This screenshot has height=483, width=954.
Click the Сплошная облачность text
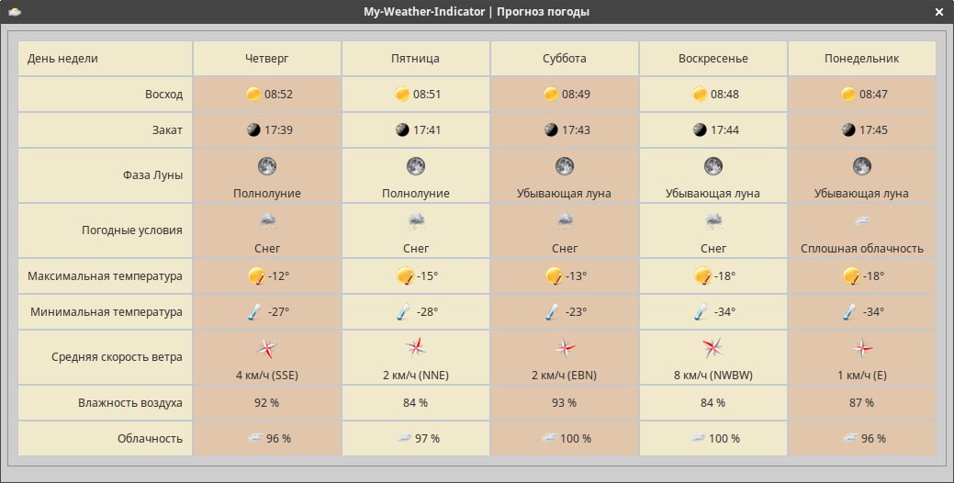(861, 248)
